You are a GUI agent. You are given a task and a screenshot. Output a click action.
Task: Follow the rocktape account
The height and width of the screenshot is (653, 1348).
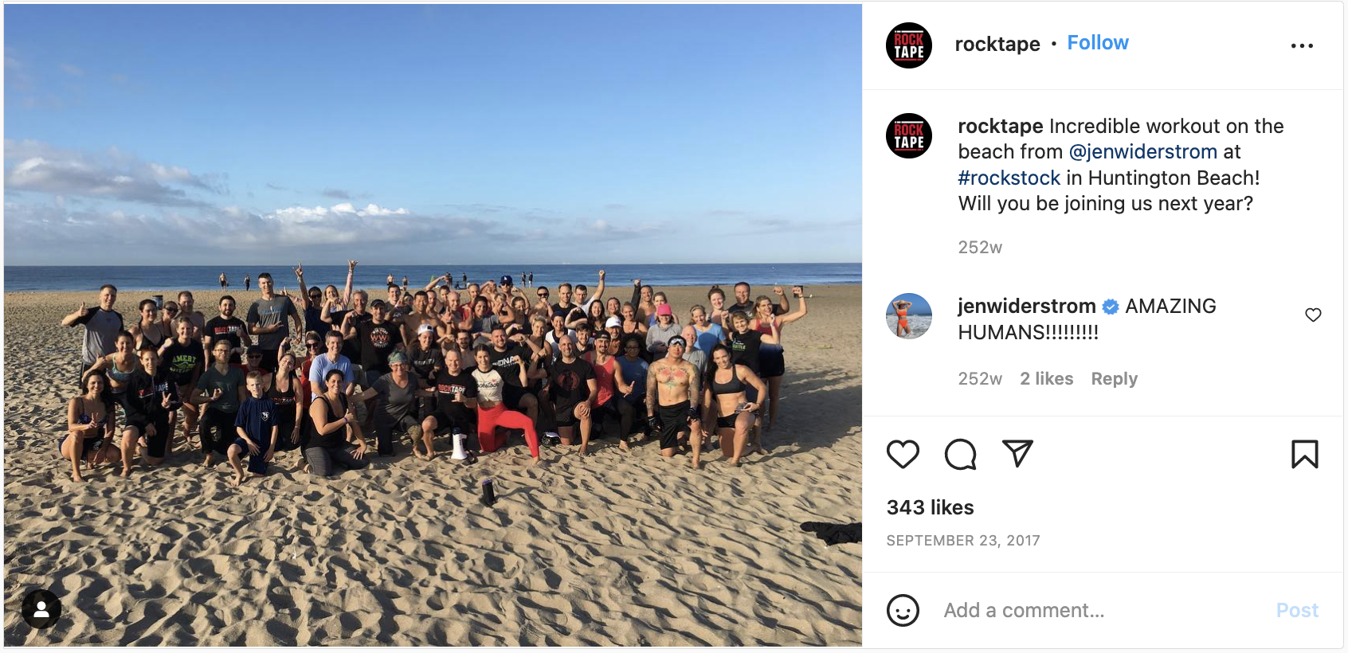click(x=1098, y=43)
